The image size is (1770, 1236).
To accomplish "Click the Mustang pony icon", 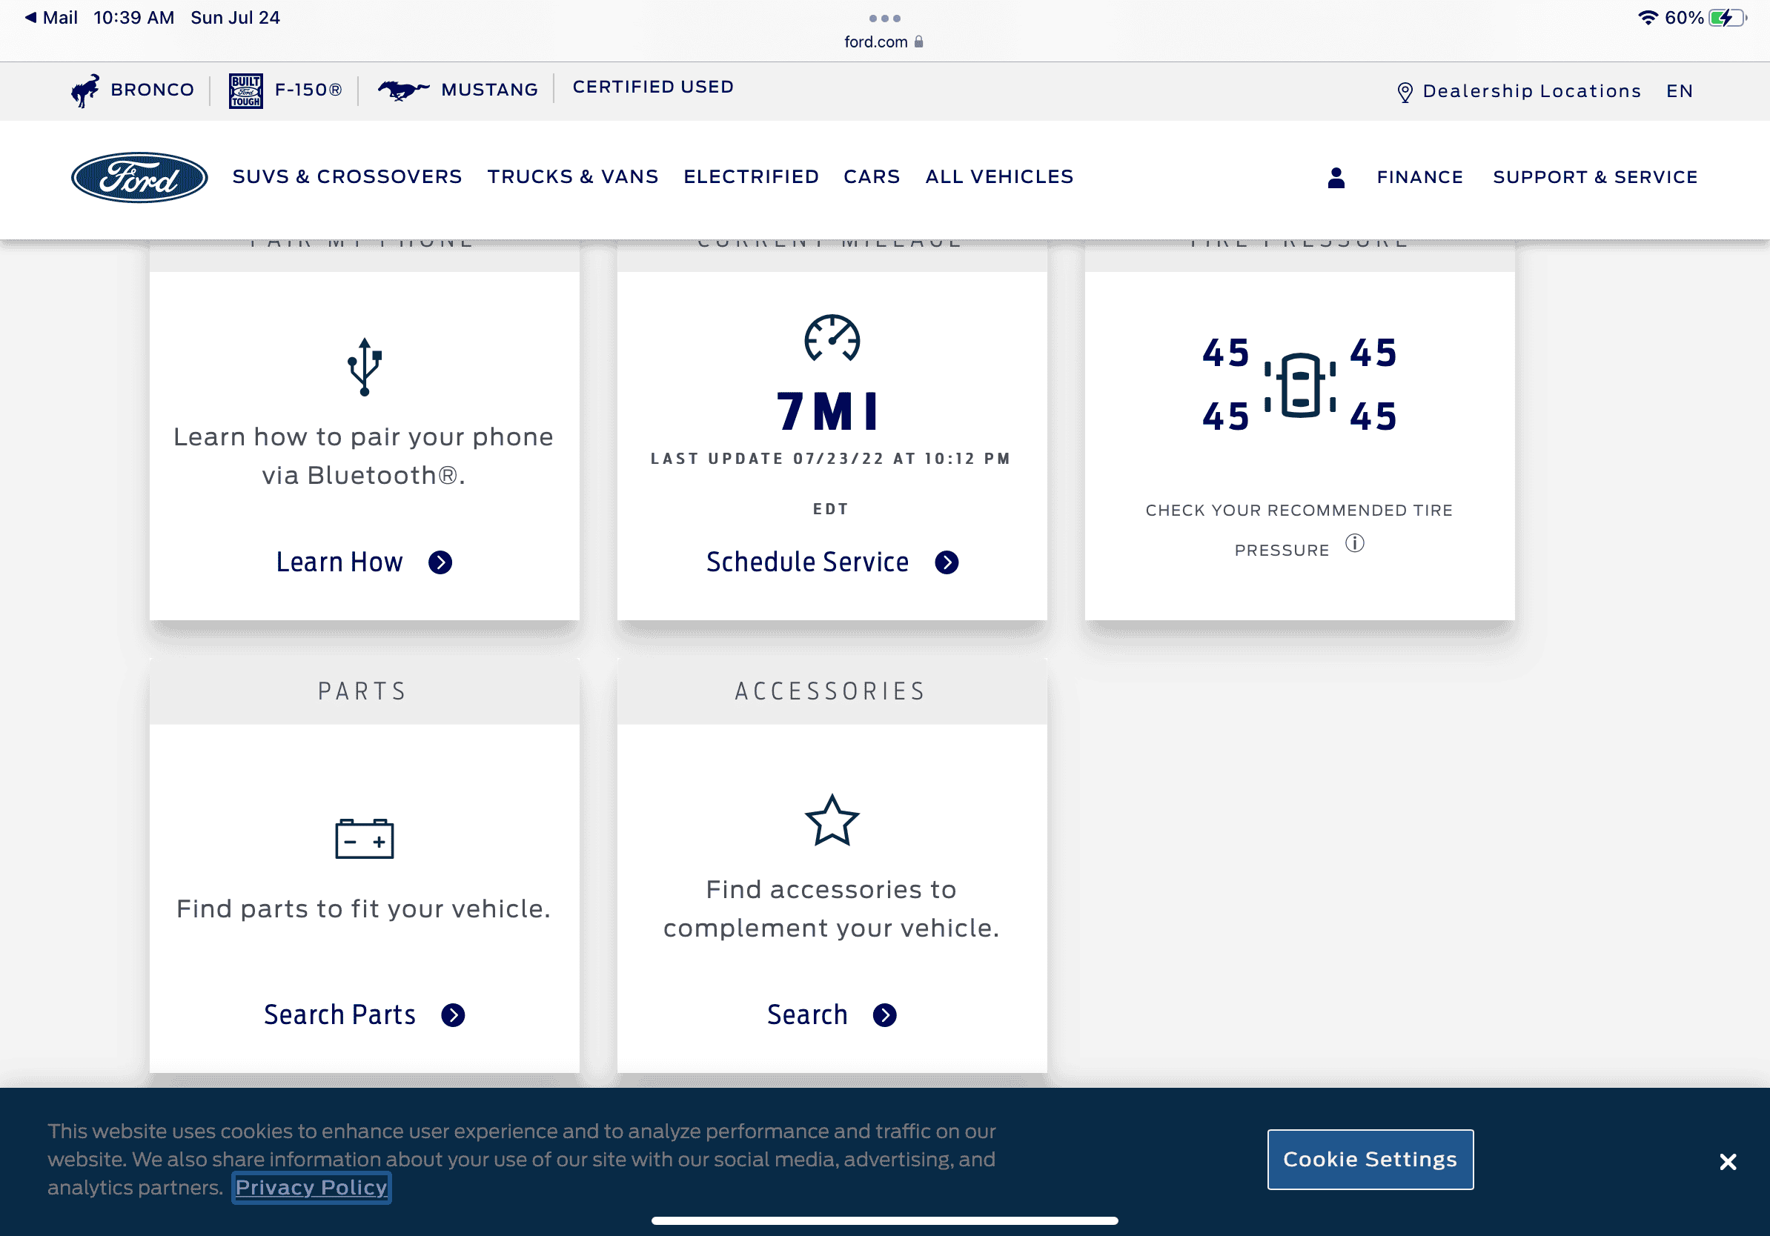I will coord(402,90).
